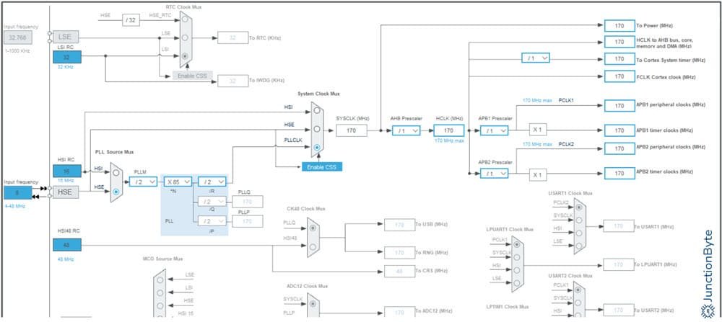
Task: Click the To CRS (MHz) value box
Action: 400,271
